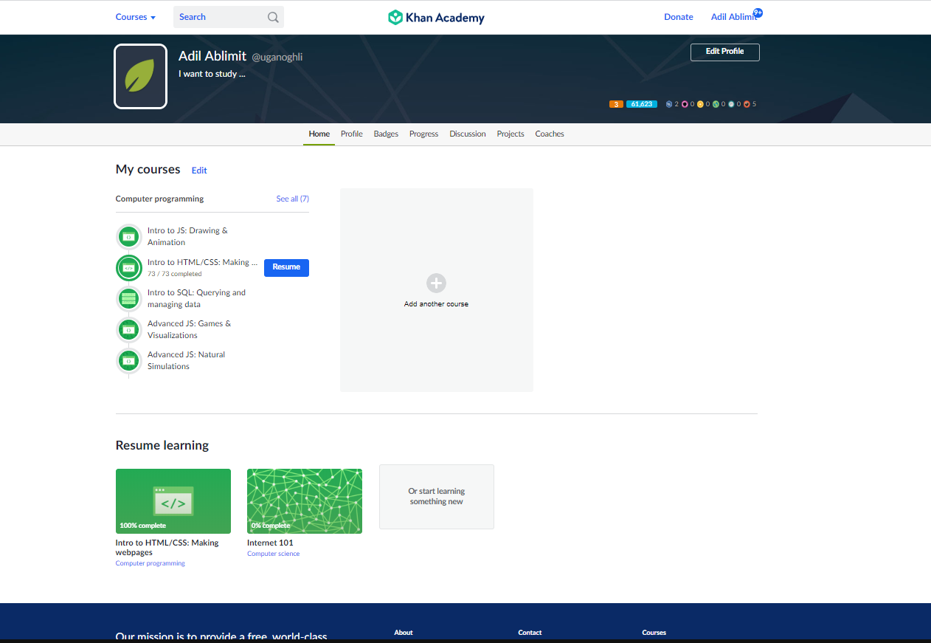Click the blue energy points badge 61,623
931x643 pixels.
point(642,104)
